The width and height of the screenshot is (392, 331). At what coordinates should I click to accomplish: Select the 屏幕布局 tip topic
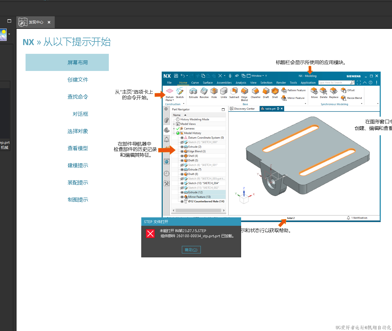tap(67, 63)
